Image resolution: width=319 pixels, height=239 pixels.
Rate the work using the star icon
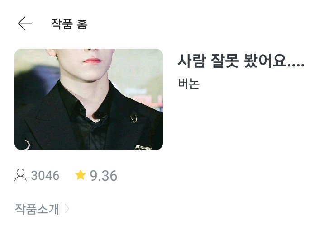click(x=81, y=175)
